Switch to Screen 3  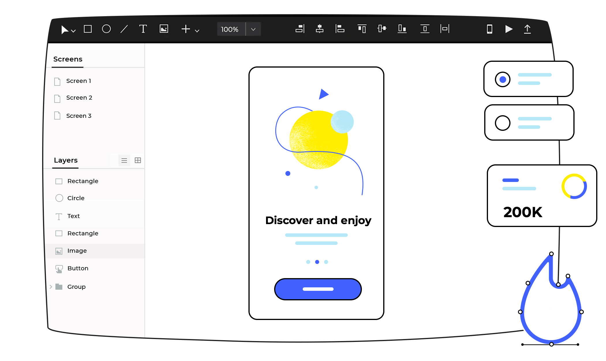point(79,115)
